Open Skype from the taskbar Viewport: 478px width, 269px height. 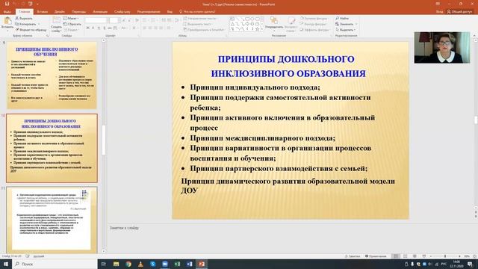(152, 264)
